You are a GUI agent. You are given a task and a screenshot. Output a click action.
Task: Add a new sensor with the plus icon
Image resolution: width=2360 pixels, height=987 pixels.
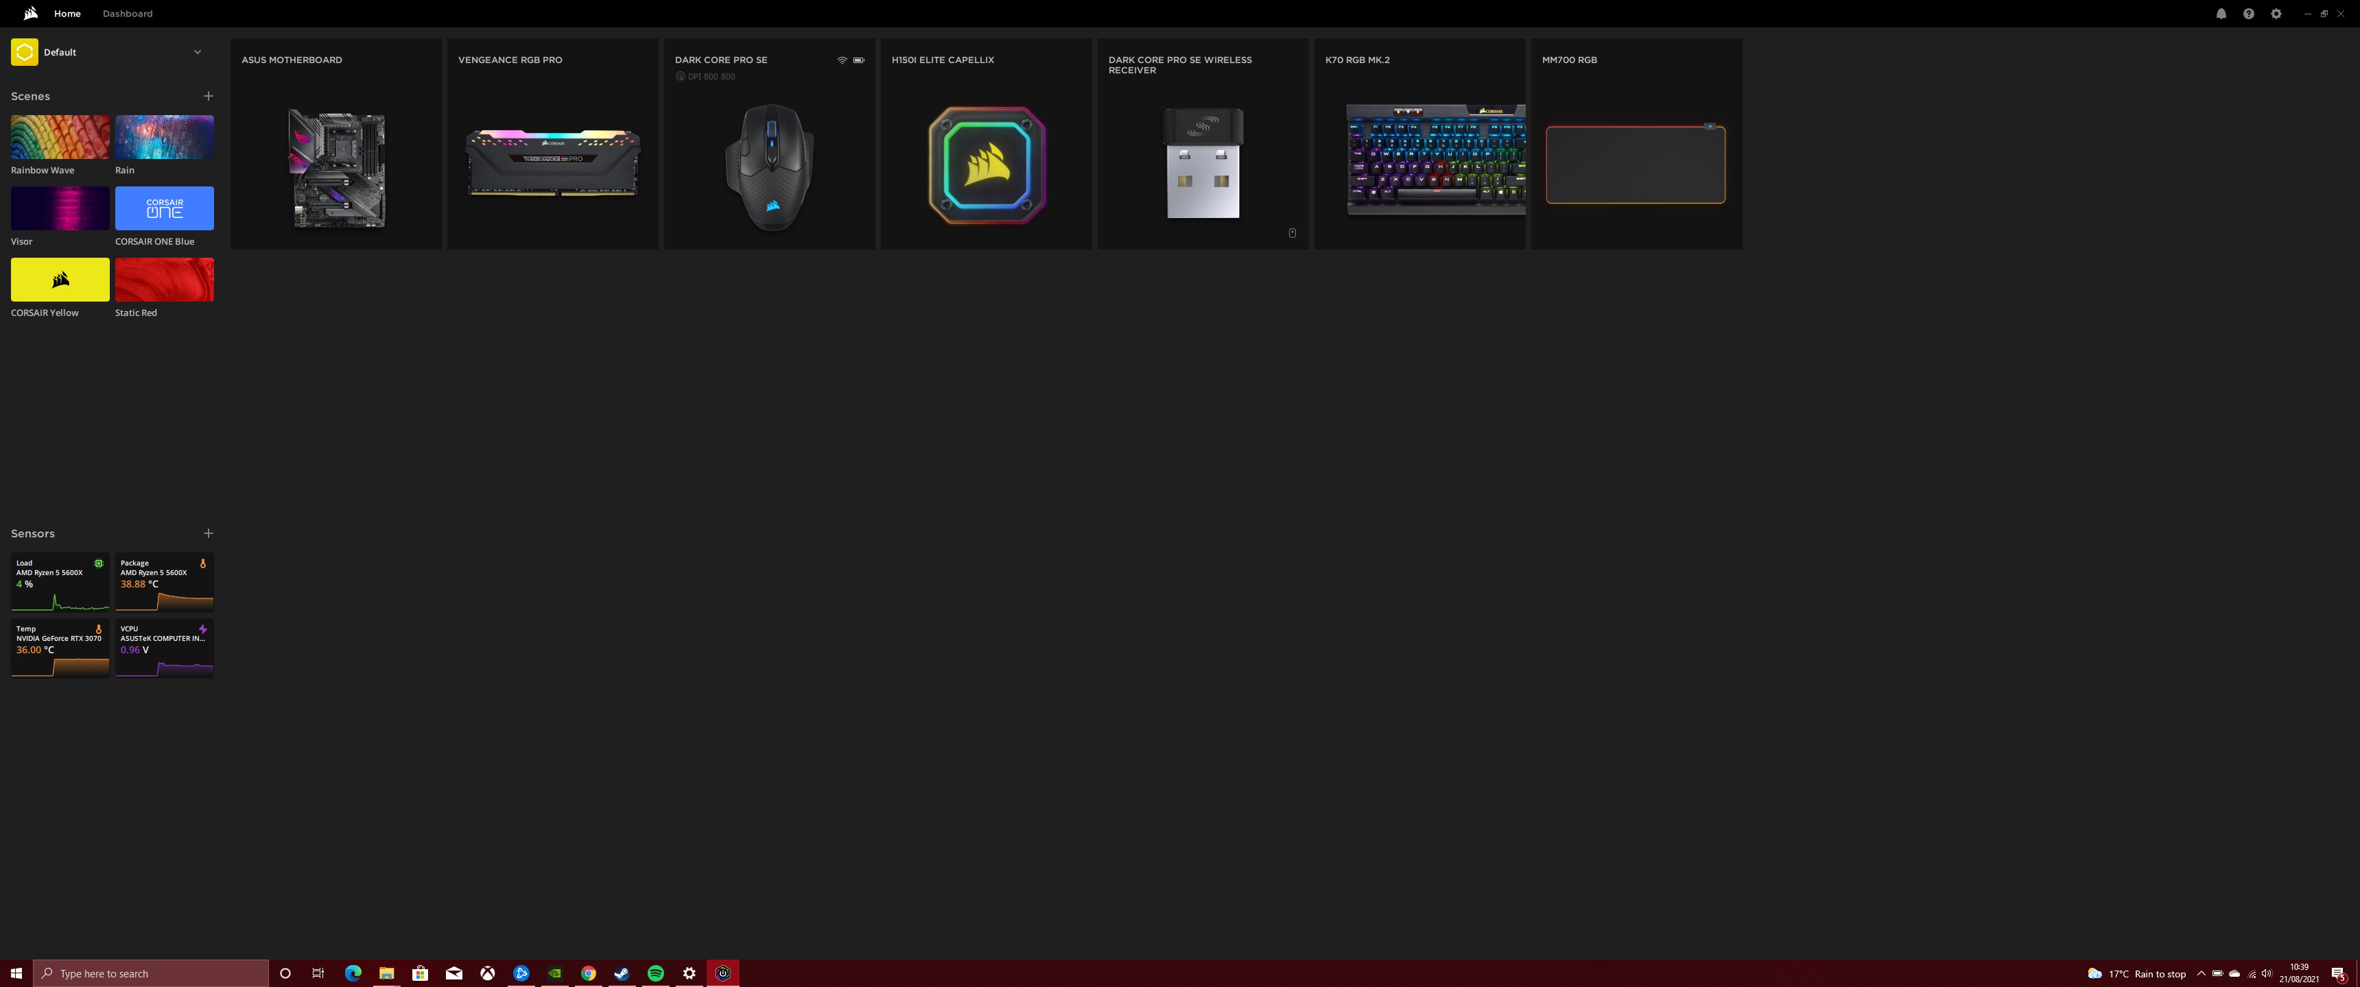click(208, 533)
